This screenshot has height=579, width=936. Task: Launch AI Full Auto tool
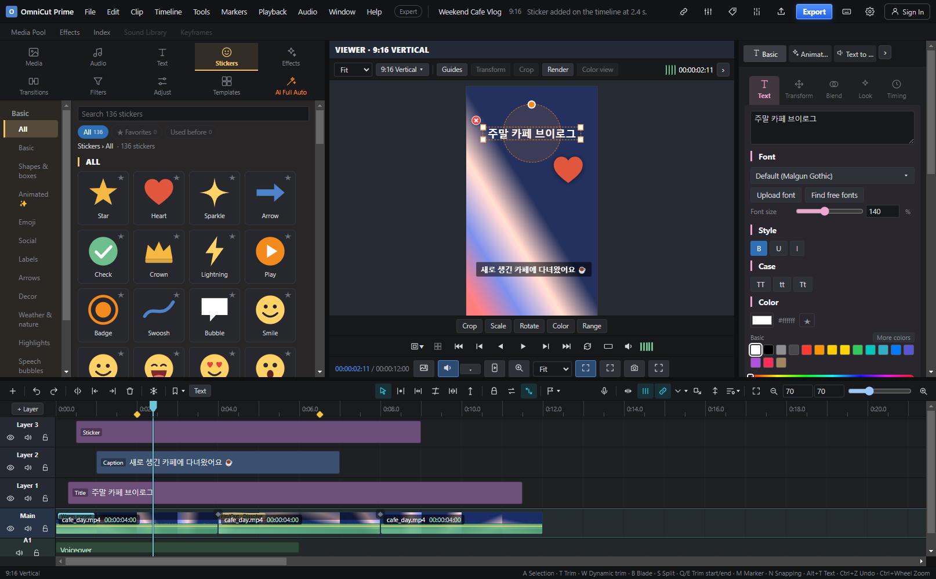(291, 86)
